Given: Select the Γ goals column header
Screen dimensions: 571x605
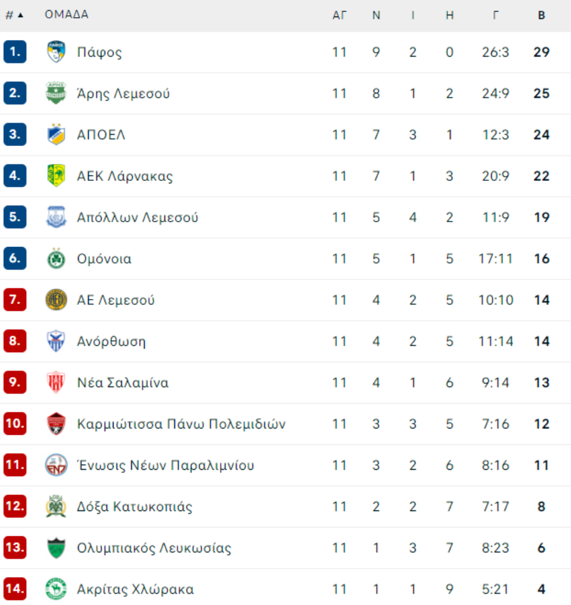Looking at the screenshot, I should tap(496, 15).
